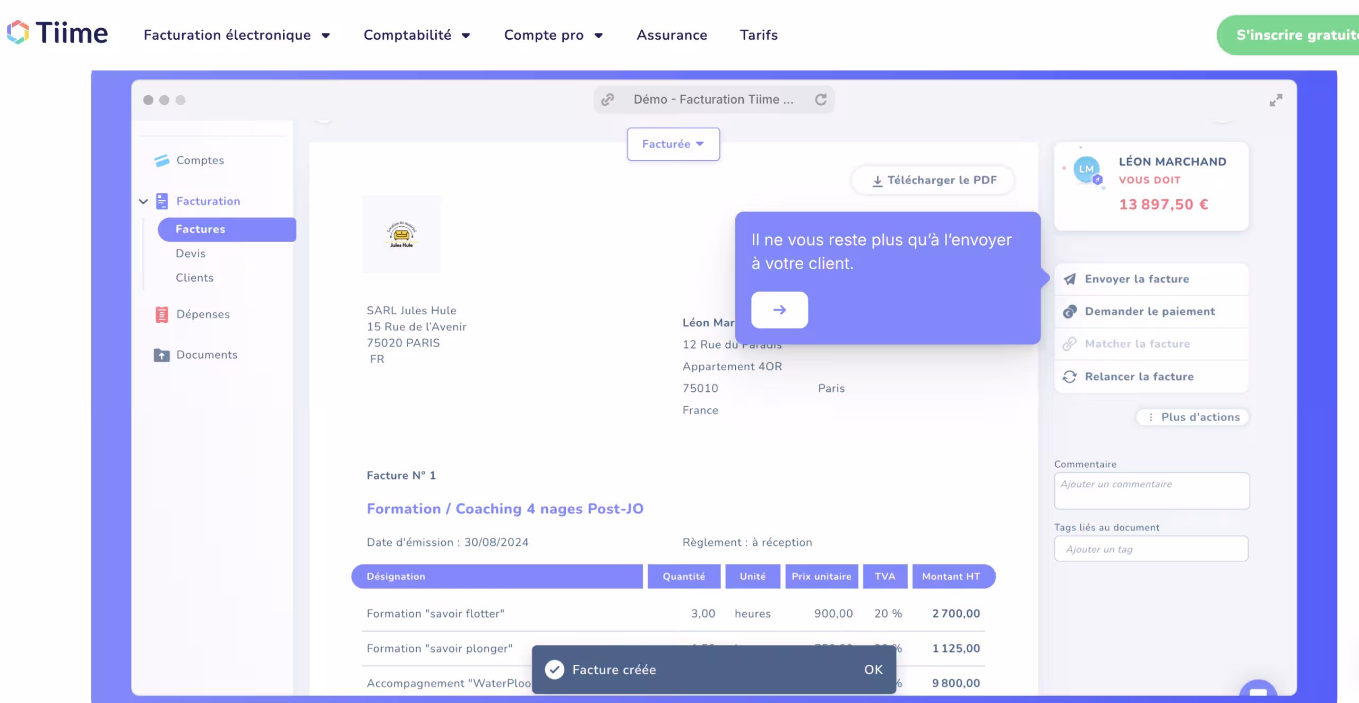The width and height of the screenshot is (1359, 703).
Task: Click the Règlement : à réception text
Action: (747, 542)
